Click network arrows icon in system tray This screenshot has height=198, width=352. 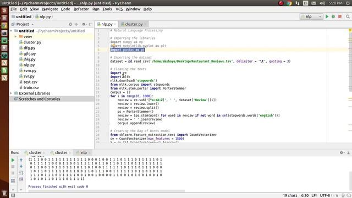298,3
